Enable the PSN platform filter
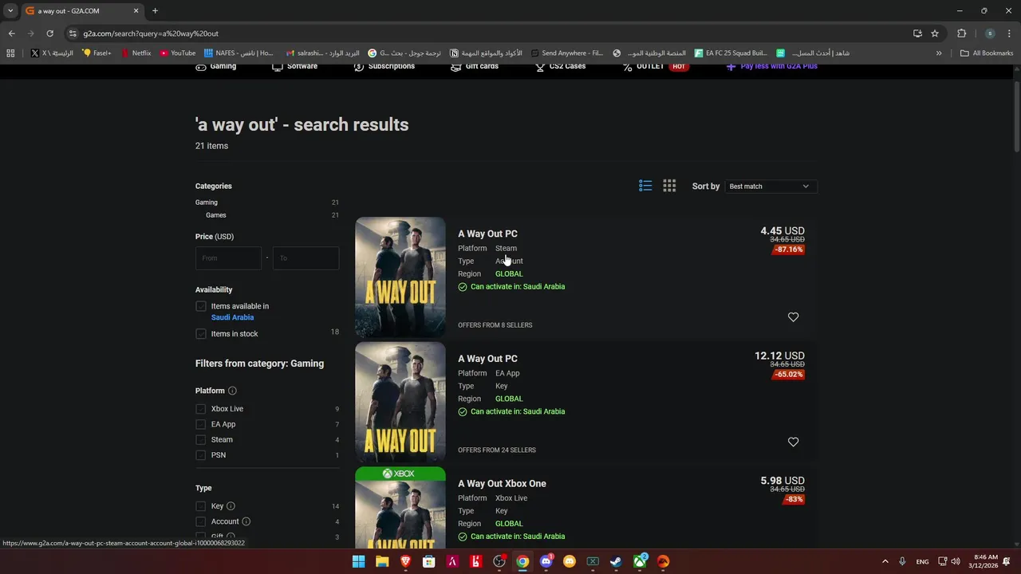The height and width of the screenshot is (574, 1021). (x=201, y=455)
